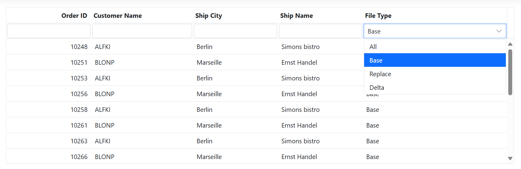Pick Replace from the dropdown list
The image size is (521, 169).
pos(435,74)
